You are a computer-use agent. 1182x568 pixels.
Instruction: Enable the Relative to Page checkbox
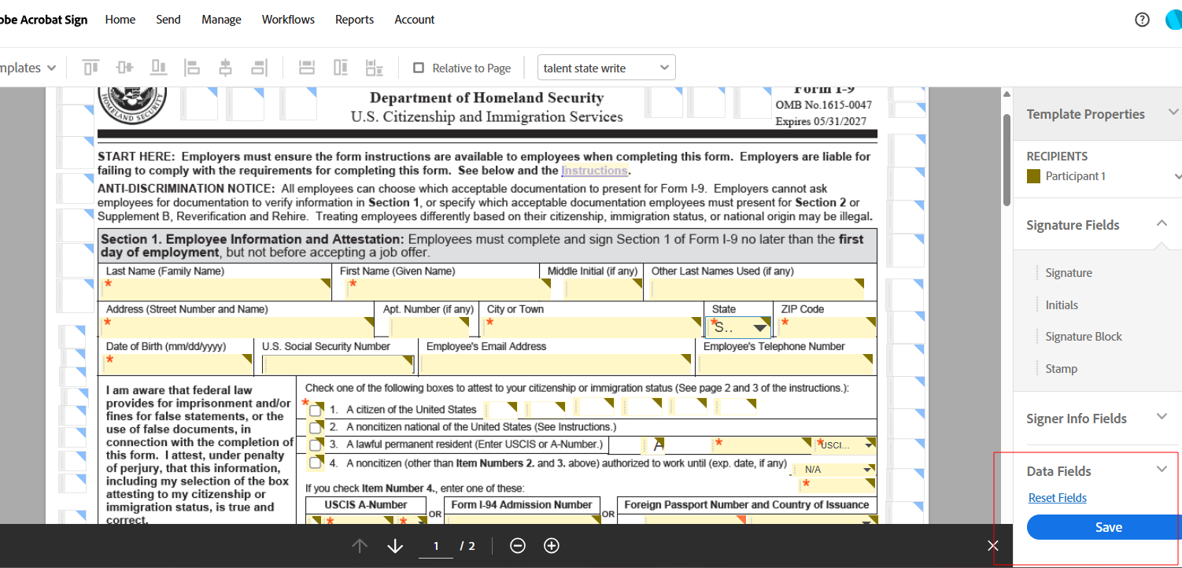click(419, 68)
